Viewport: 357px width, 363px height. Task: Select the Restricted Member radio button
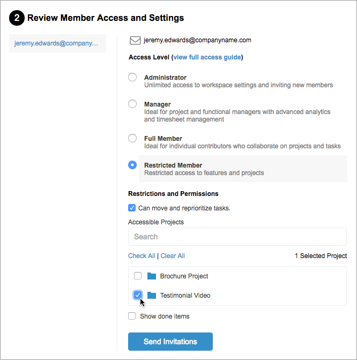tap(132, 165)
